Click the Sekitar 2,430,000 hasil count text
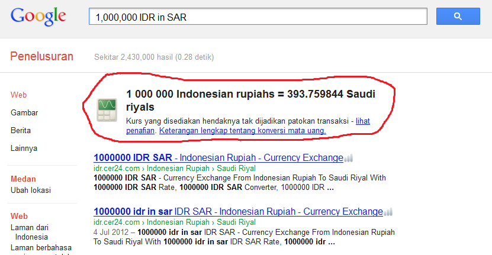The image size is (492, 255). (154, 57)
